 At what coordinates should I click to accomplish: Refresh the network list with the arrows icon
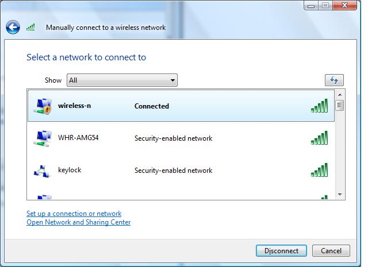(x=334, y=80)
